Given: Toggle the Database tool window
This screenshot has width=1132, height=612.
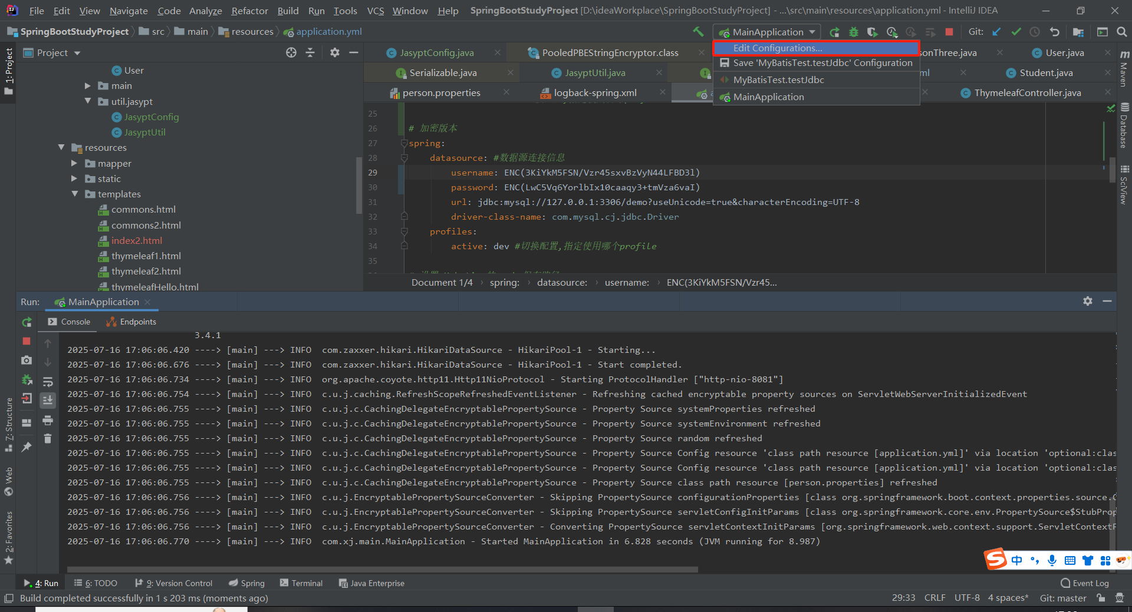Looking at the screenshot, I should pyautogui.click(x=1124, y=126).
